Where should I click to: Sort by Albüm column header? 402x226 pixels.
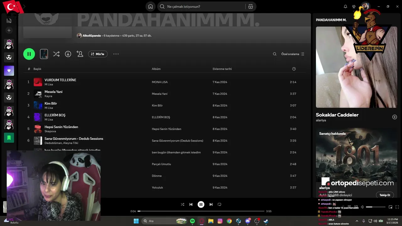click(156, 69)
